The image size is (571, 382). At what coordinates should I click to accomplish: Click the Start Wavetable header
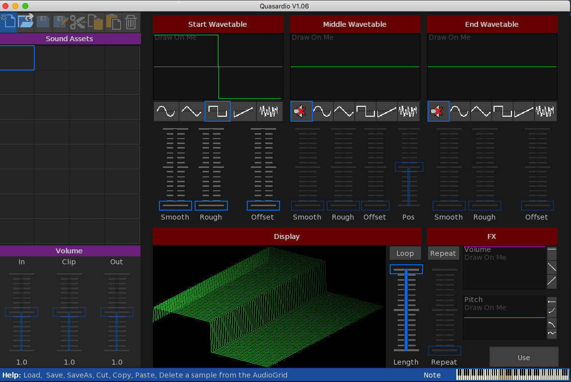[x=217, y=24]
